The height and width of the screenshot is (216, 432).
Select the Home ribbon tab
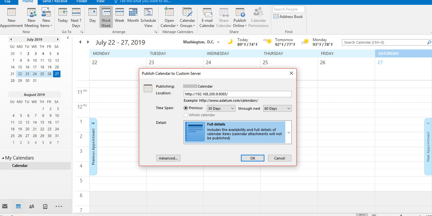pos(28,2)
